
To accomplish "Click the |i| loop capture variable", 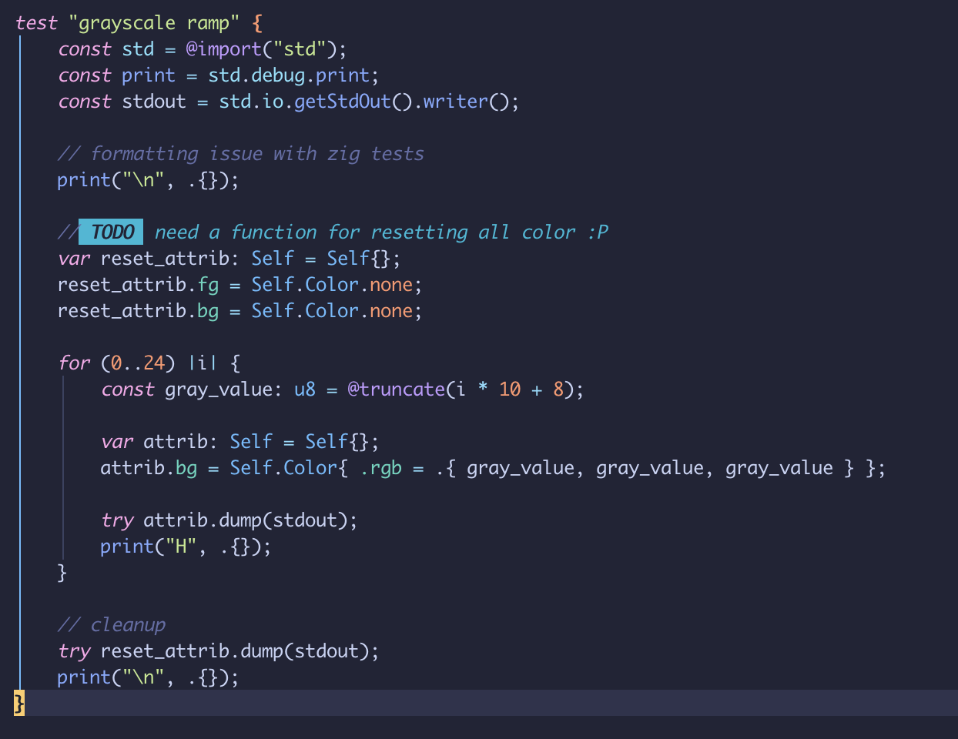I will (x=203, y=363).
